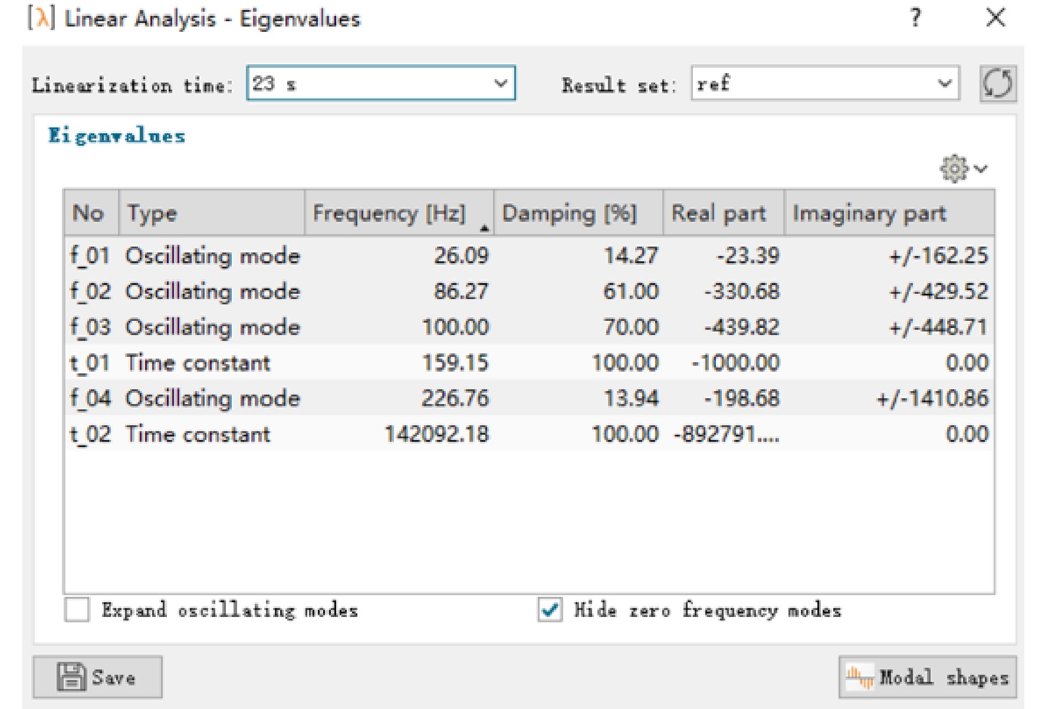
Task: Click imaginary part +/-429.52
Action: click(x=938, y=291)
